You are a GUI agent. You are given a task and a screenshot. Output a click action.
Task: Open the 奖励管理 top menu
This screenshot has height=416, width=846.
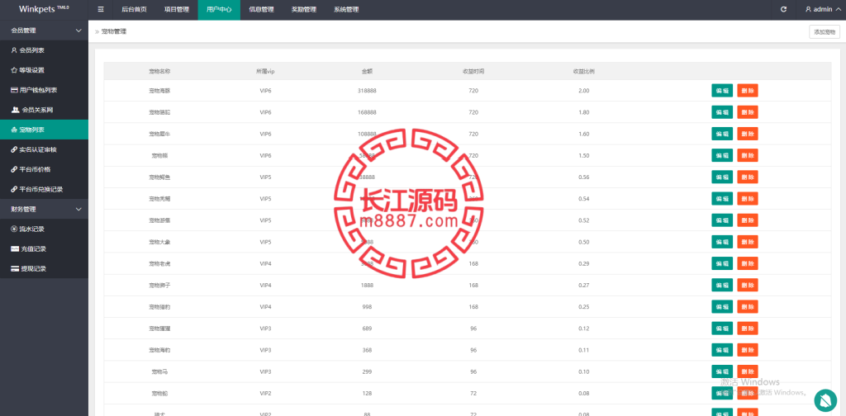[x=303, y=9]
